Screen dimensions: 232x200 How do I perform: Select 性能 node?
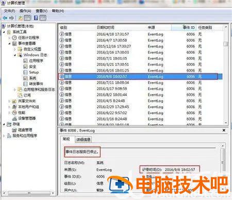pyautogui.click(x=22, y=112)
